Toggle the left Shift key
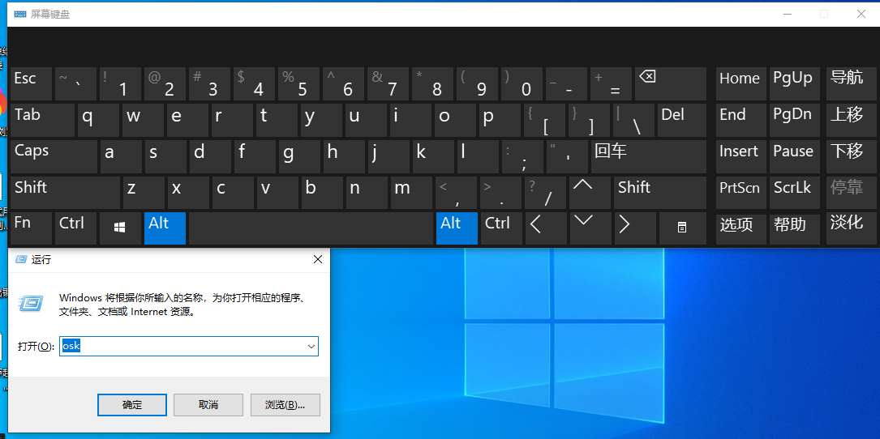Viewport: 880px width, 439px height. click(65, 193)
